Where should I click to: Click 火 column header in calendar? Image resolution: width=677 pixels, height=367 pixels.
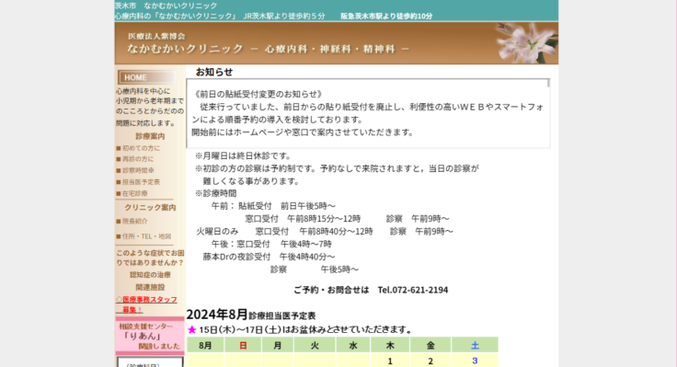[x=315, y=346]
